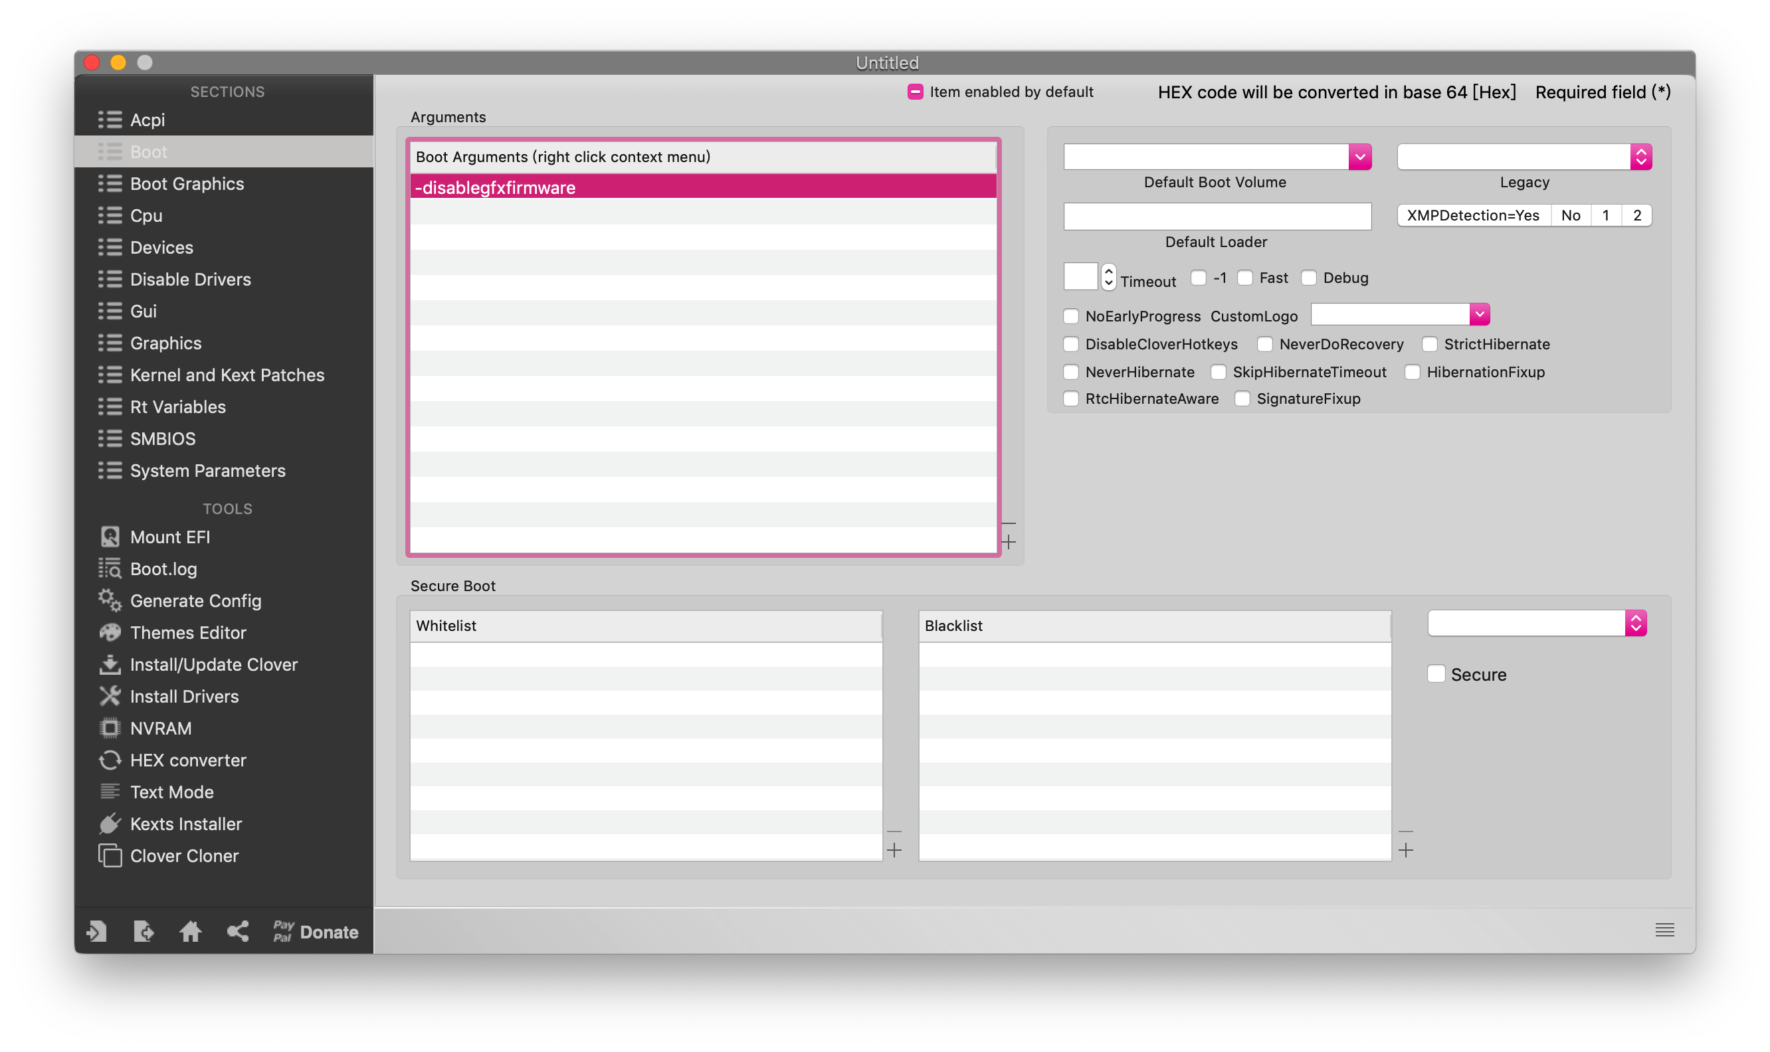This screenshot has width=1770, height=1052.
Task: Open the HEX converter refresh icon
Action: pos(110,760)
